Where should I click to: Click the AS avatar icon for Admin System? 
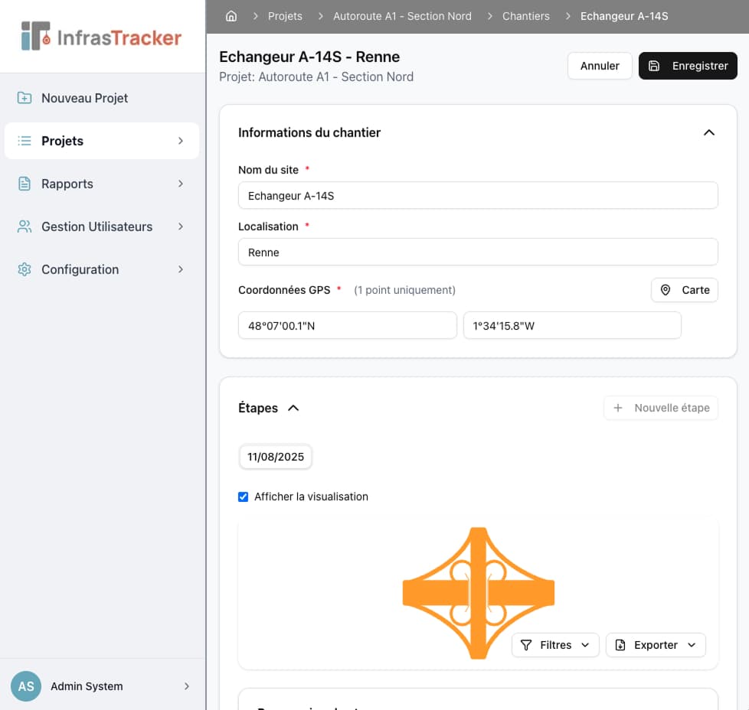25,686
